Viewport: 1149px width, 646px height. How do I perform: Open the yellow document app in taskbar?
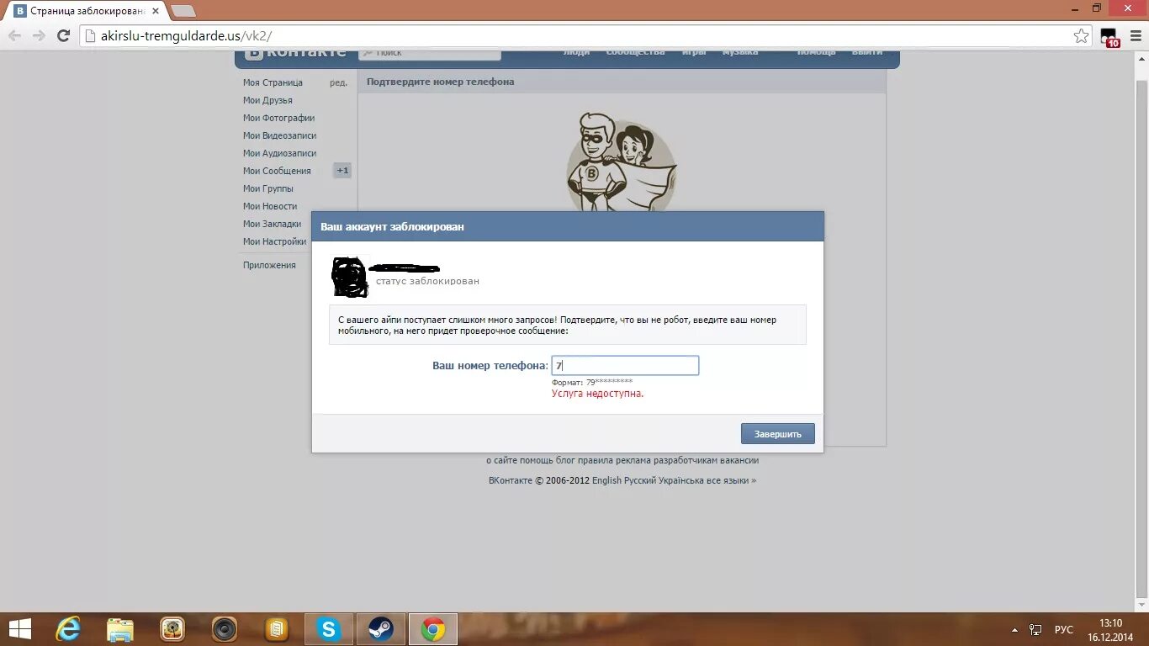pyautogui.click(x=277, y=629)
